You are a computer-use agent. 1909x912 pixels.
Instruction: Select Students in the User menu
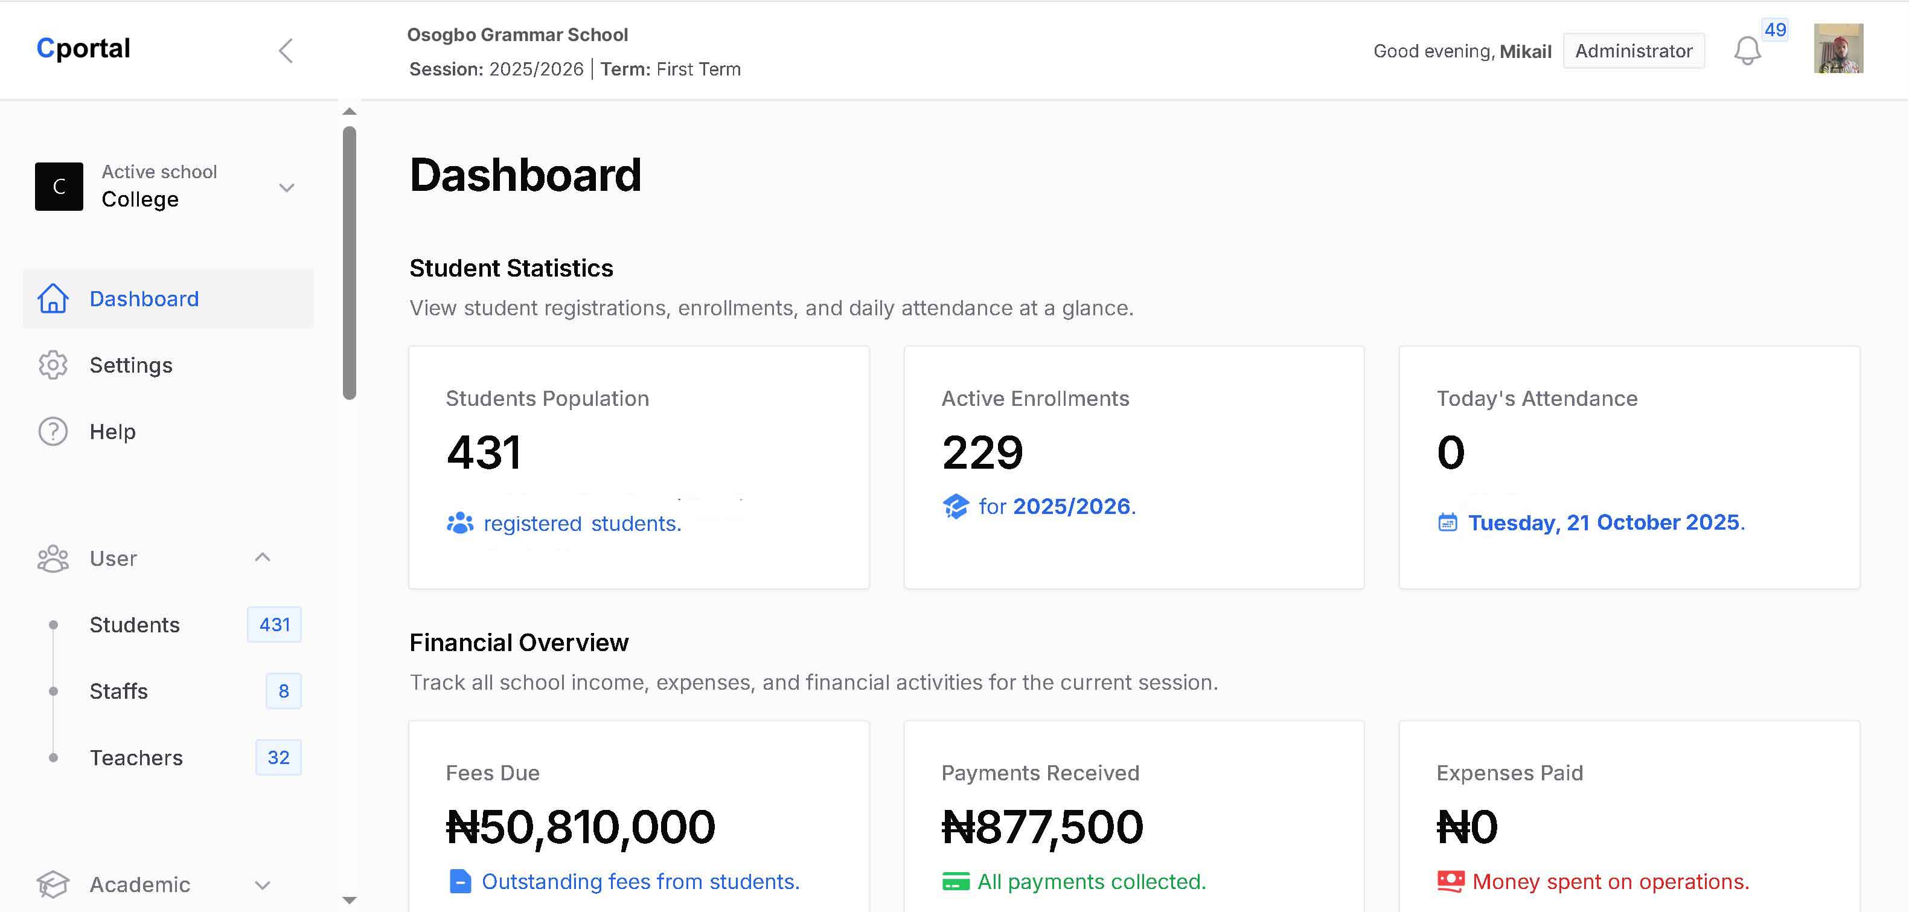click(x=134, y=625)
